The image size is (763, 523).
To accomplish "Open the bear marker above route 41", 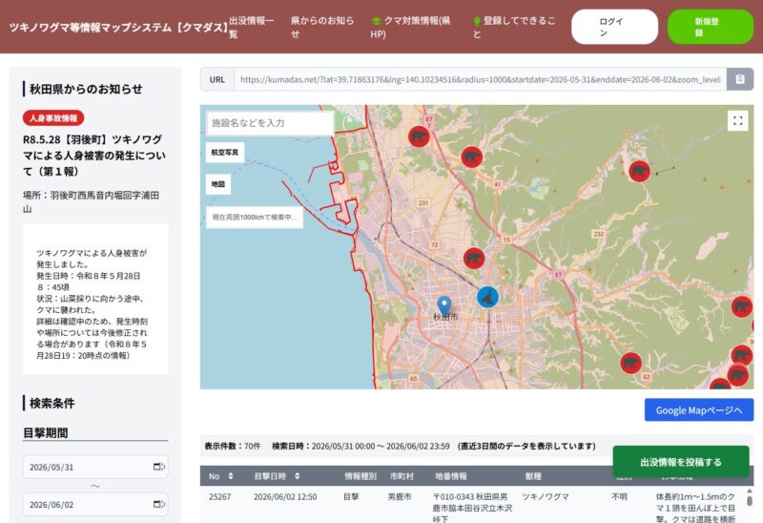I will (x=471, y=157).
